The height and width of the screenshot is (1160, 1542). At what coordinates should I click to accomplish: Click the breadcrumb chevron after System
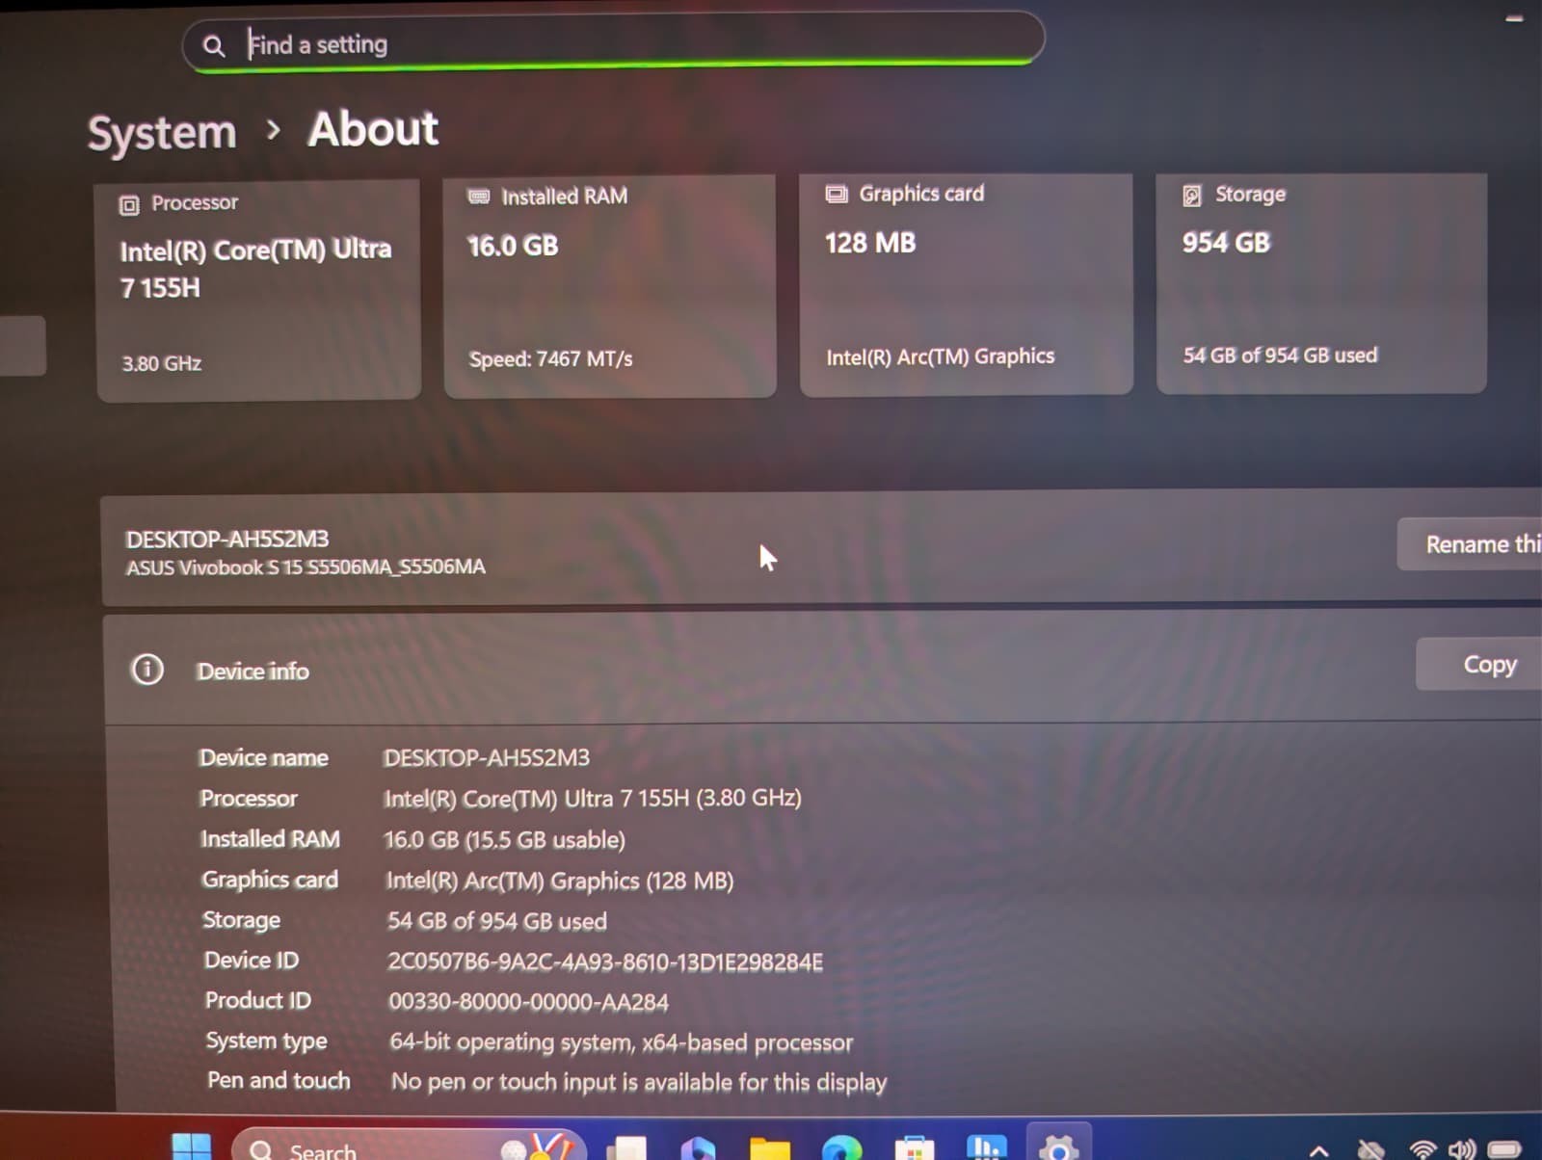point(274,129)
